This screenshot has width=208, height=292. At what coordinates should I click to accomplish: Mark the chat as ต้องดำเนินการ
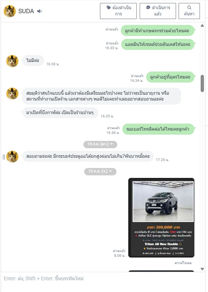point(118,11)
